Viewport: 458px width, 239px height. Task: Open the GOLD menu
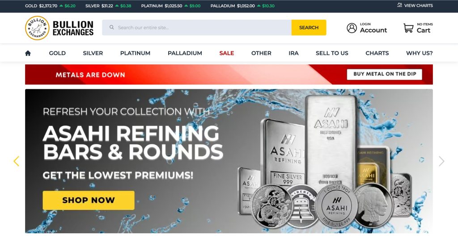[57, 53]
